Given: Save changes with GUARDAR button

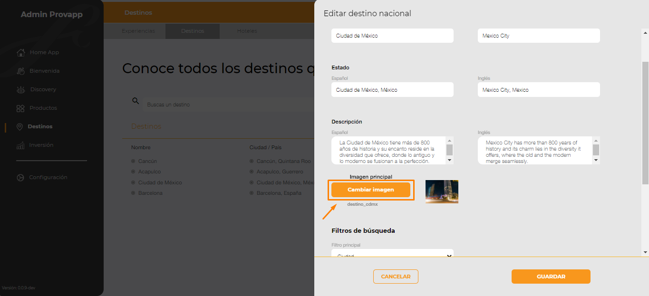Looking at the screenshot, I should (551, 277).
